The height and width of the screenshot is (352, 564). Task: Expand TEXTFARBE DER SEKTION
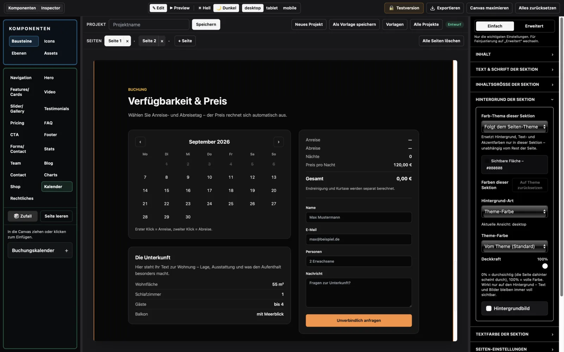(x=514, y=334)
